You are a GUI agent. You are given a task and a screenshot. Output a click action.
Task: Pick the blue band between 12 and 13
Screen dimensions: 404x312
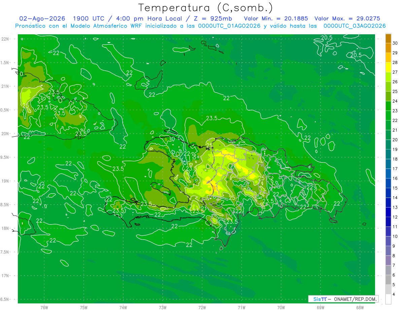(388, 212)
